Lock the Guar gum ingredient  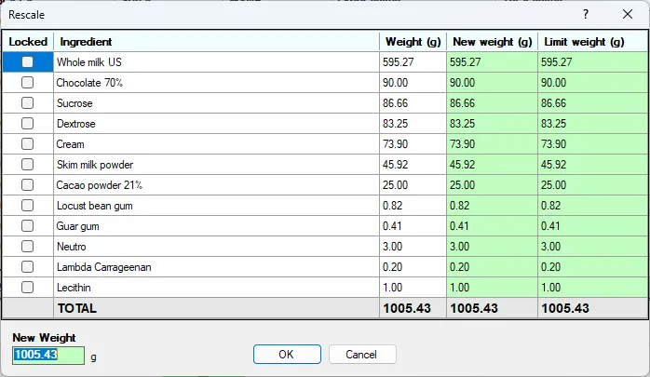tap(27, 226)
